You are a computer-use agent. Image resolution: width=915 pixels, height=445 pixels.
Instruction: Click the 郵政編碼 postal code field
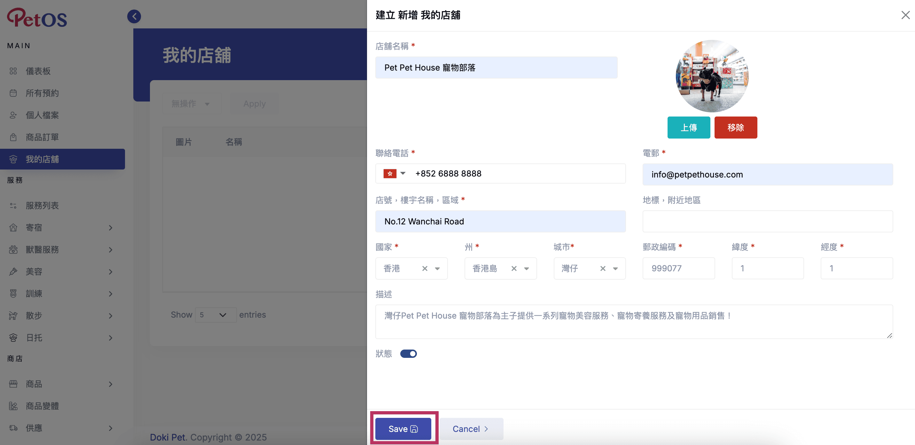point(678,268)
